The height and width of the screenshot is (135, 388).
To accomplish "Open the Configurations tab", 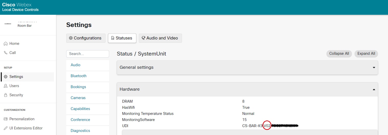I will [x=86, y=38].
